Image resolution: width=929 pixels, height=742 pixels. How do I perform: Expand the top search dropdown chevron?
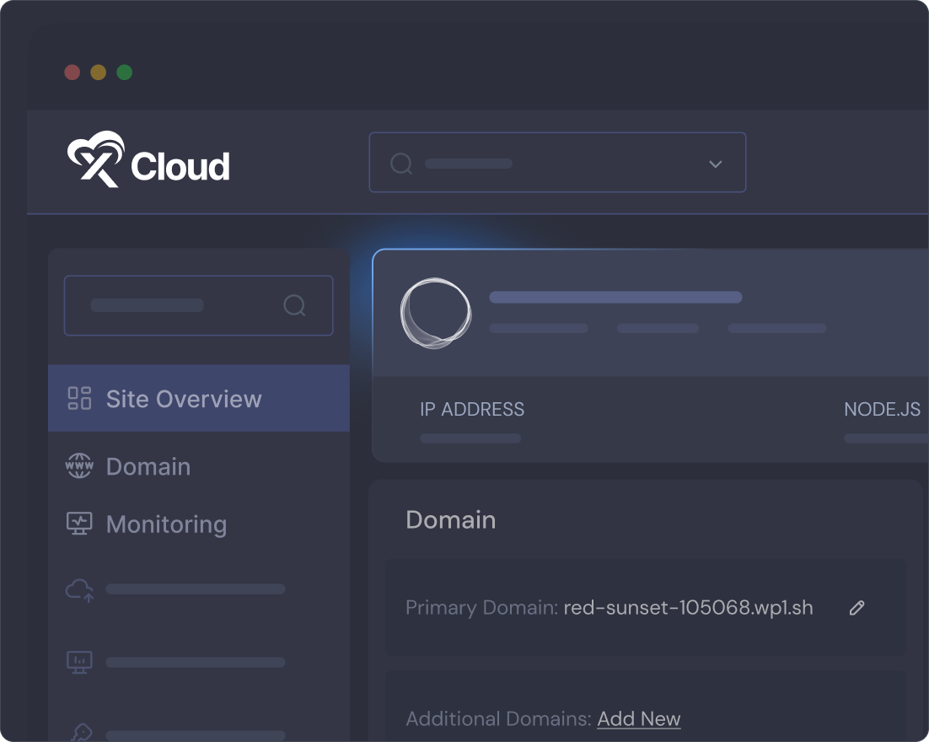coord(715,164)
